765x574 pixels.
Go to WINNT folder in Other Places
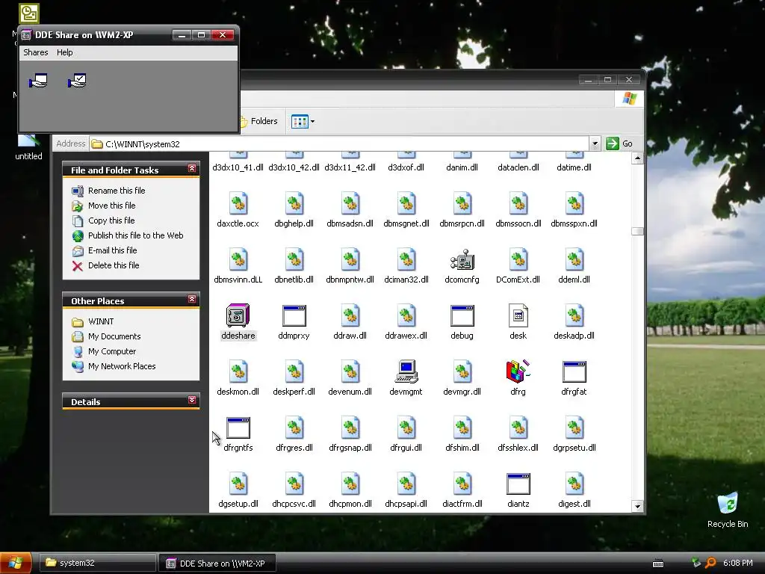pos(101,321)
